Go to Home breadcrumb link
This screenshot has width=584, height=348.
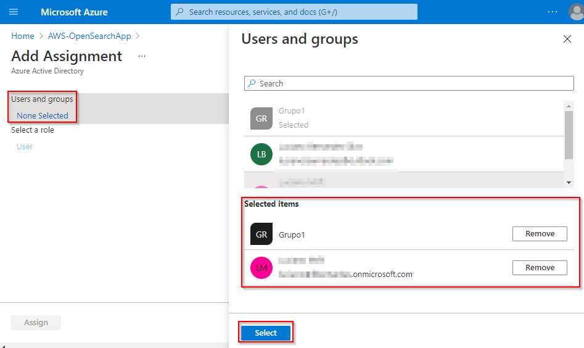coord(23,36)
